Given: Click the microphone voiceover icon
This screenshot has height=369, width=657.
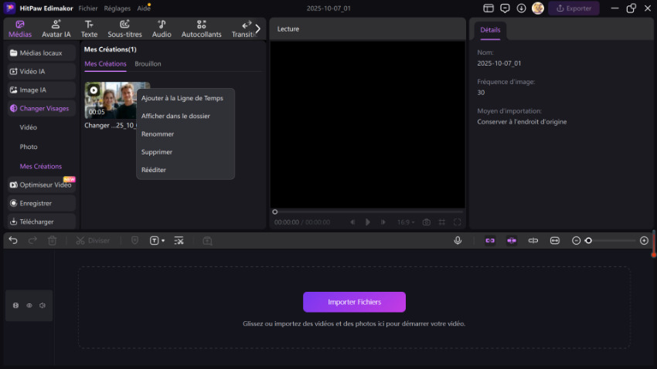Looking at the screenshot, I should (458, 241).
